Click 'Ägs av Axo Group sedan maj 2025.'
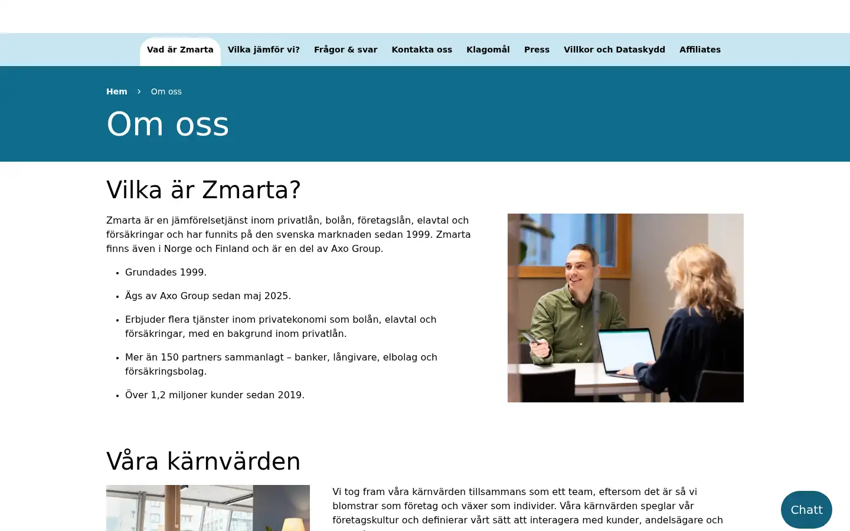The height and width of the screenshot is (531, 850). 208,296
